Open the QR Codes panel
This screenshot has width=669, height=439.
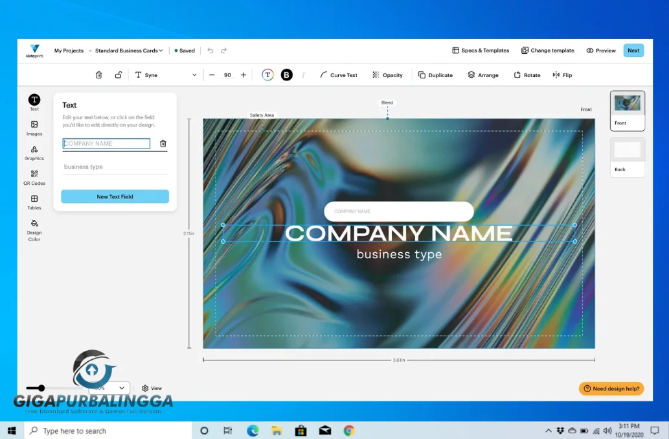click(x=34, y=178)
